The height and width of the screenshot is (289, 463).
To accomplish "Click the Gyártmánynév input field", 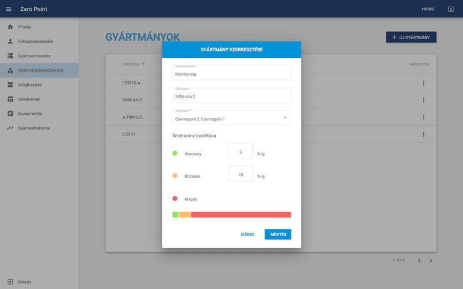I will [x=231, y=74].
